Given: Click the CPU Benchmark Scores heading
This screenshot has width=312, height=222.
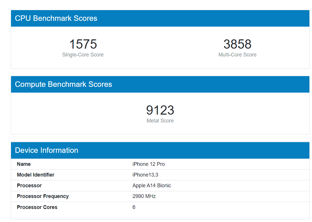Looking at the screenshot, I should click(56, 18).
